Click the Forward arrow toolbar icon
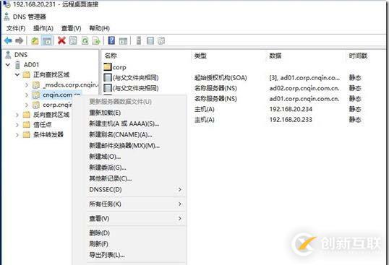Screen dimensions: 389x265 tap(20, 40)
